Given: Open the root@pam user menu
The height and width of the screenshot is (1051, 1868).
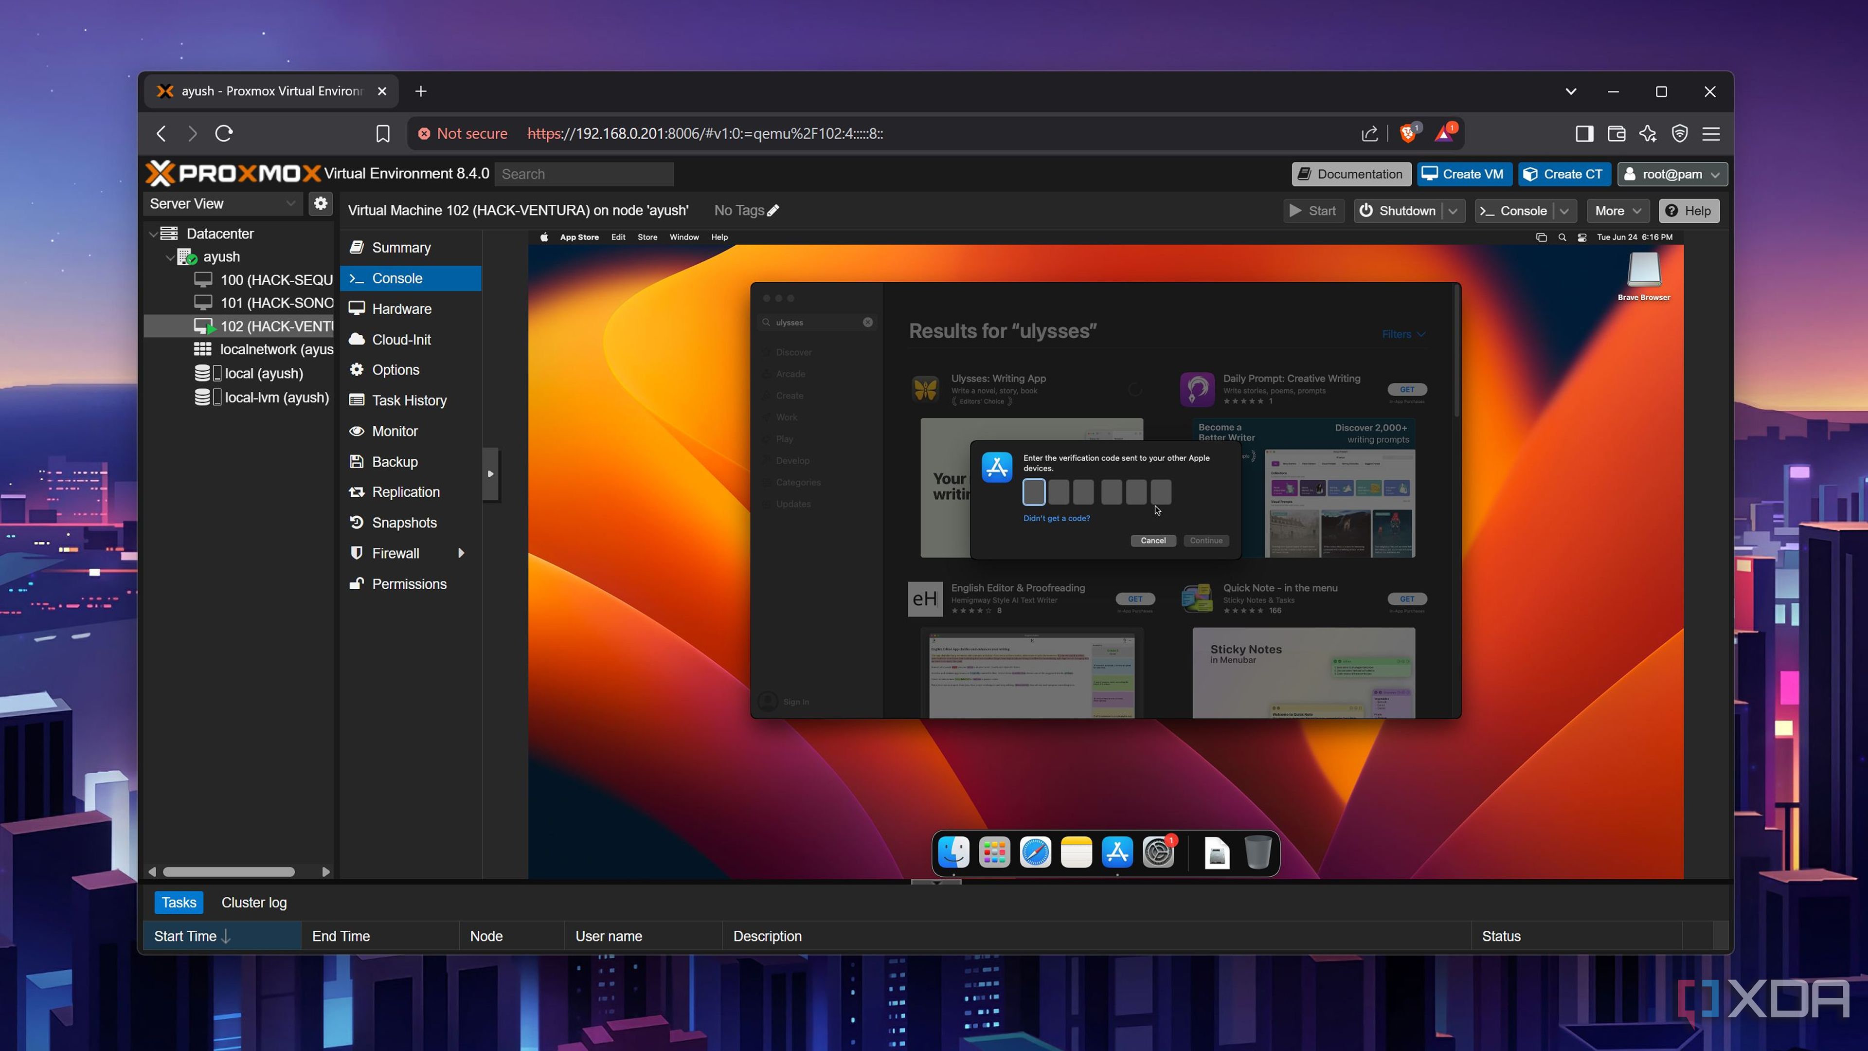Looking at the screenshot, I should (1672, 174).
